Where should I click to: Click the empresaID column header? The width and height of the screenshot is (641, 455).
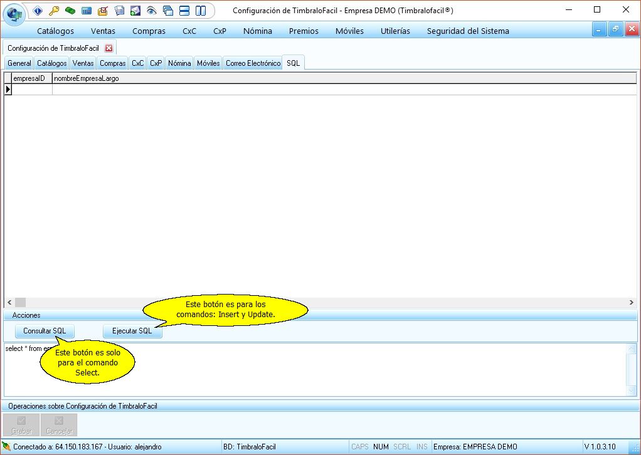pos(32,78)
